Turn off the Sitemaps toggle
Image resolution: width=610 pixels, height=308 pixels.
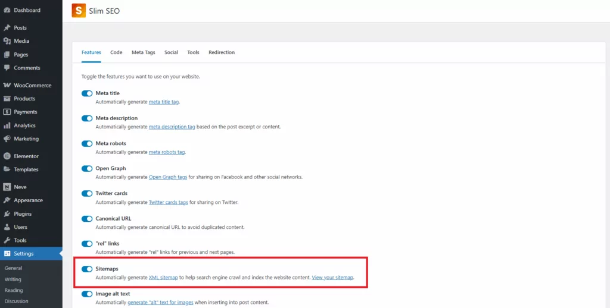click(x=87, y=269)
